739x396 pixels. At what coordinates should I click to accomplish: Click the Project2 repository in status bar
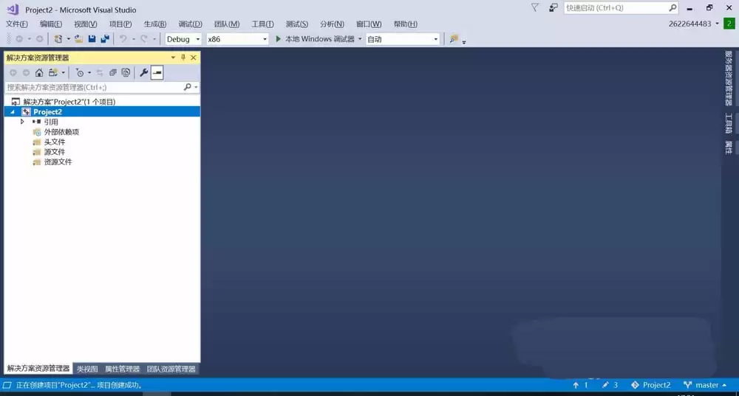pos(650,385)
